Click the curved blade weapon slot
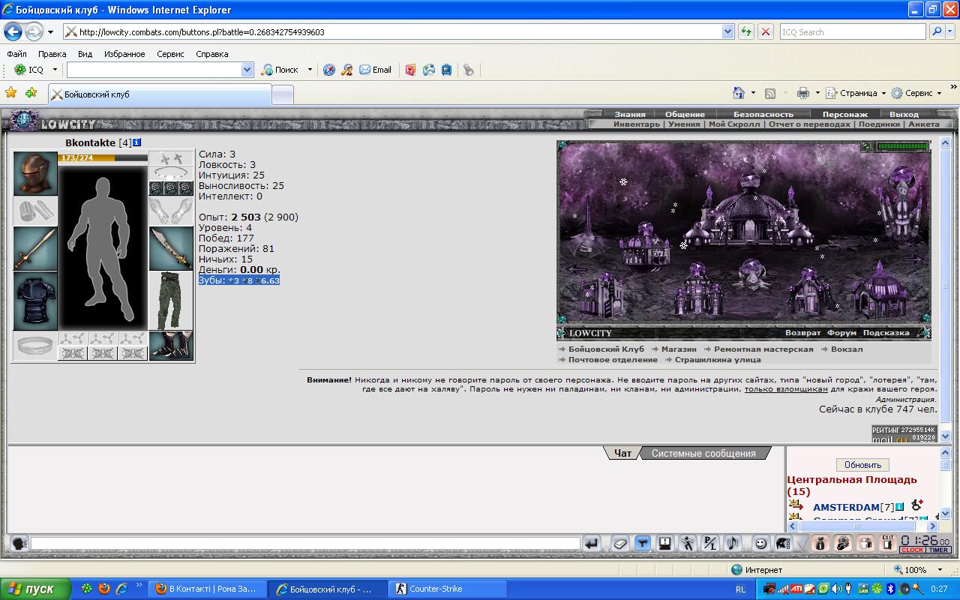The width and height of the screenshot is (960, 600). [171, 248]
